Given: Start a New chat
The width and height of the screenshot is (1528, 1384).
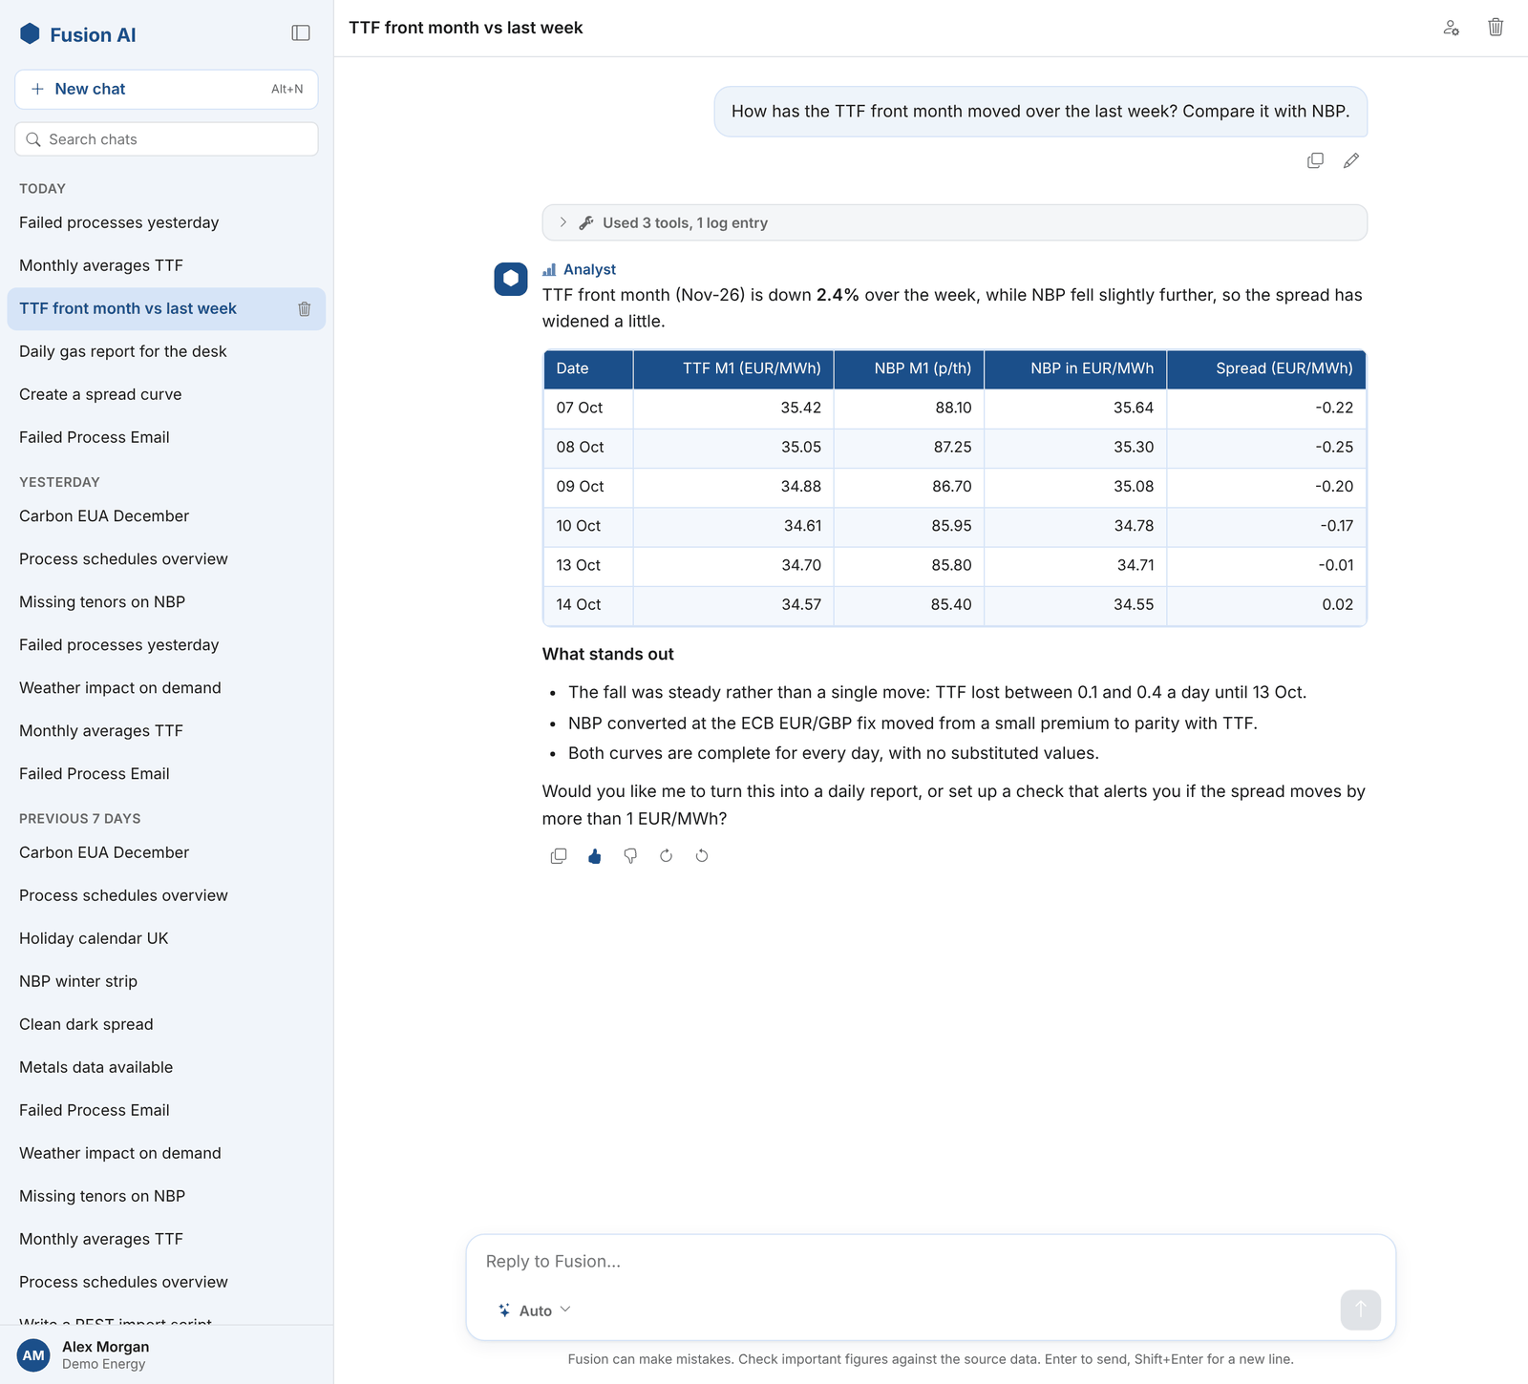Looking at the screenshot, I should 166,89.
